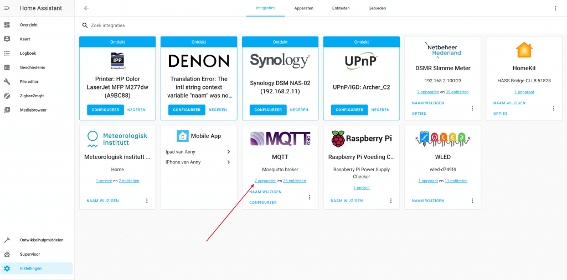Image resolution: width=567 pixels, height=280 pixels.
Task: Click the HomeKit house logo
Action: tap(524, 50)
